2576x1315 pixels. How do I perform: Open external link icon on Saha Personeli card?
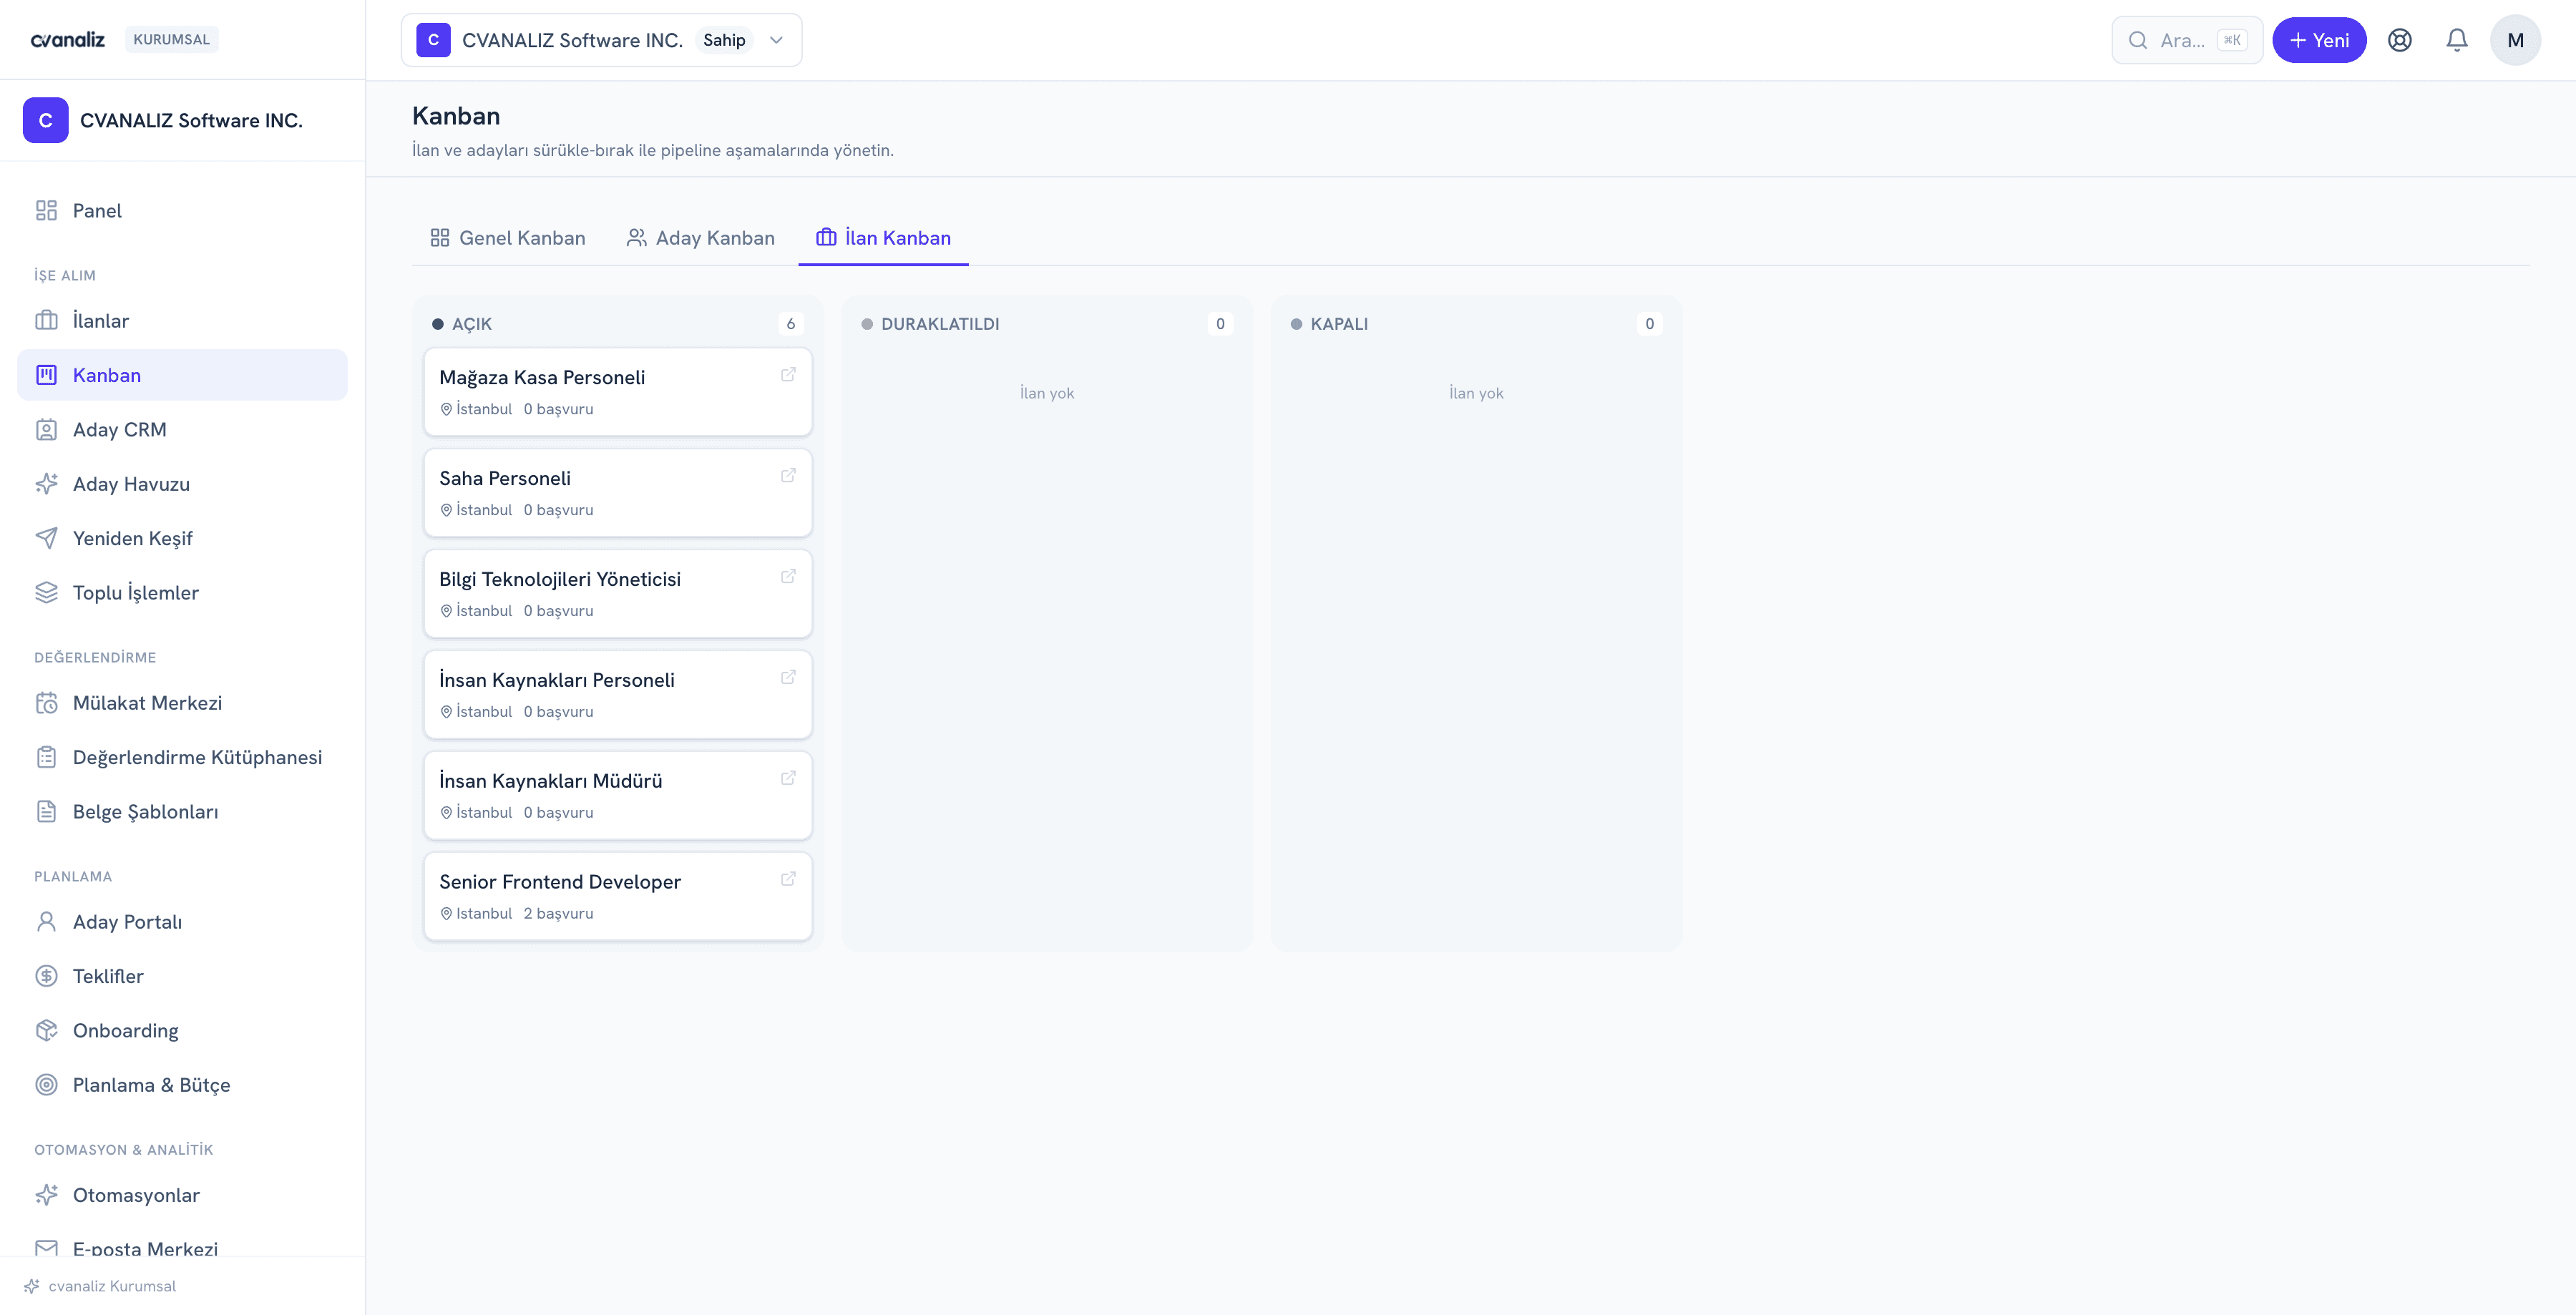pos(788,476)
